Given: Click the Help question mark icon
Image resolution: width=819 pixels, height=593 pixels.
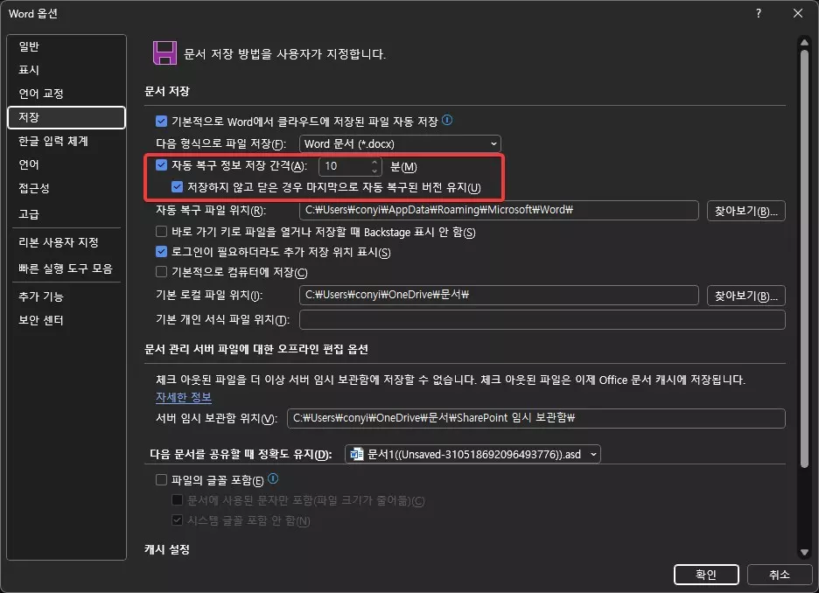Looking at the screenshot, I should 758,13.
